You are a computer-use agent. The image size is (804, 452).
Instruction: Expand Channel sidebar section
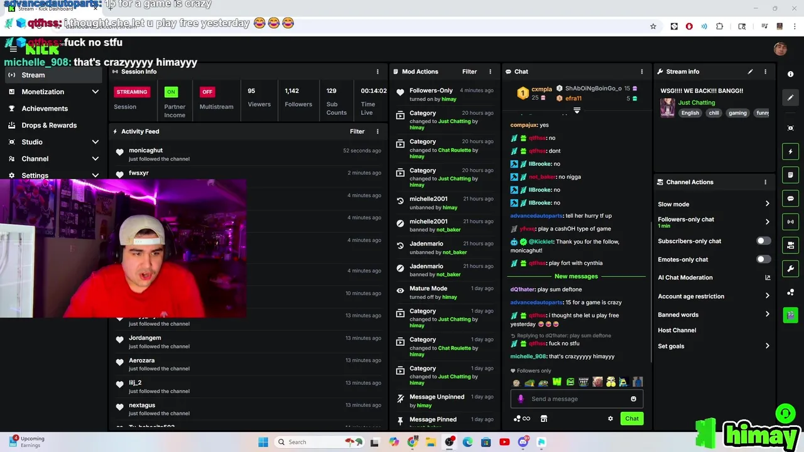tap(95, 159)
